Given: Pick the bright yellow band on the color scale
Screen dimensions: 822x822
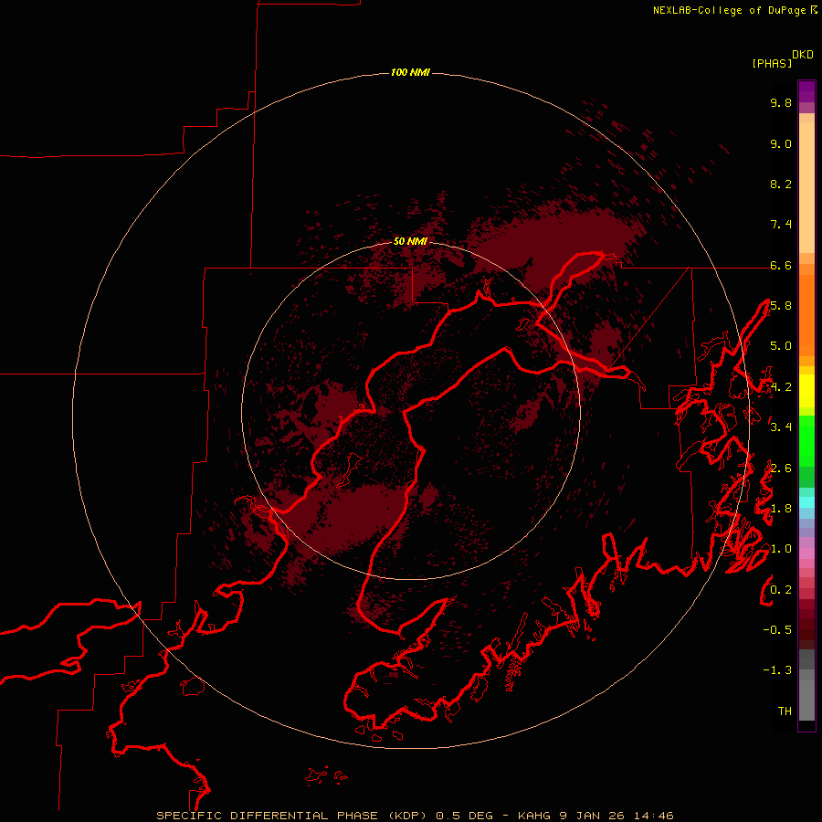Looking at the screenshot, I should [x=806, y=391].
